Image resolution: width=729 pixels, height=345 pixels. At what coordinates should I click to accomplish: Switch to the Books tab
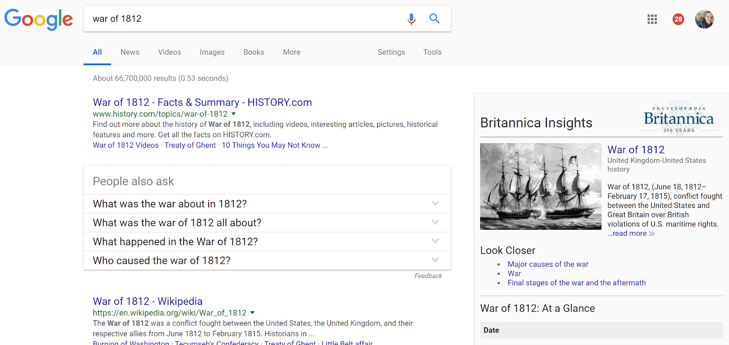[x=254, y=52]
